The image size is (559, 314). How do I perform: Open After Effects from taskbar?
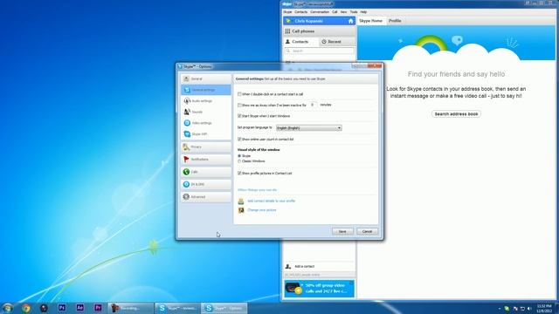click(x=79, y=308)
